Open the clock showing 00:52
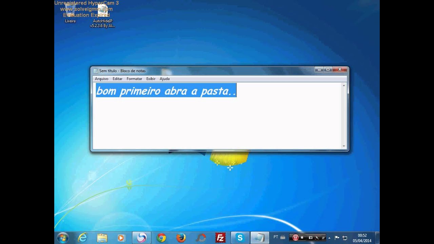Image resolution: width=434 pixels, height=244 pixels. (x=362, y=238)
